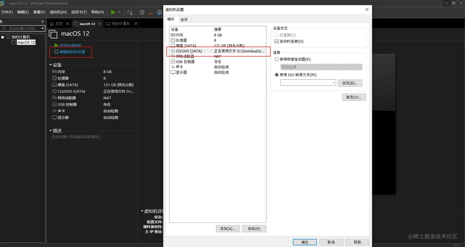
Task: Open the 帮助(H) menu
Action: pos(97,12)
